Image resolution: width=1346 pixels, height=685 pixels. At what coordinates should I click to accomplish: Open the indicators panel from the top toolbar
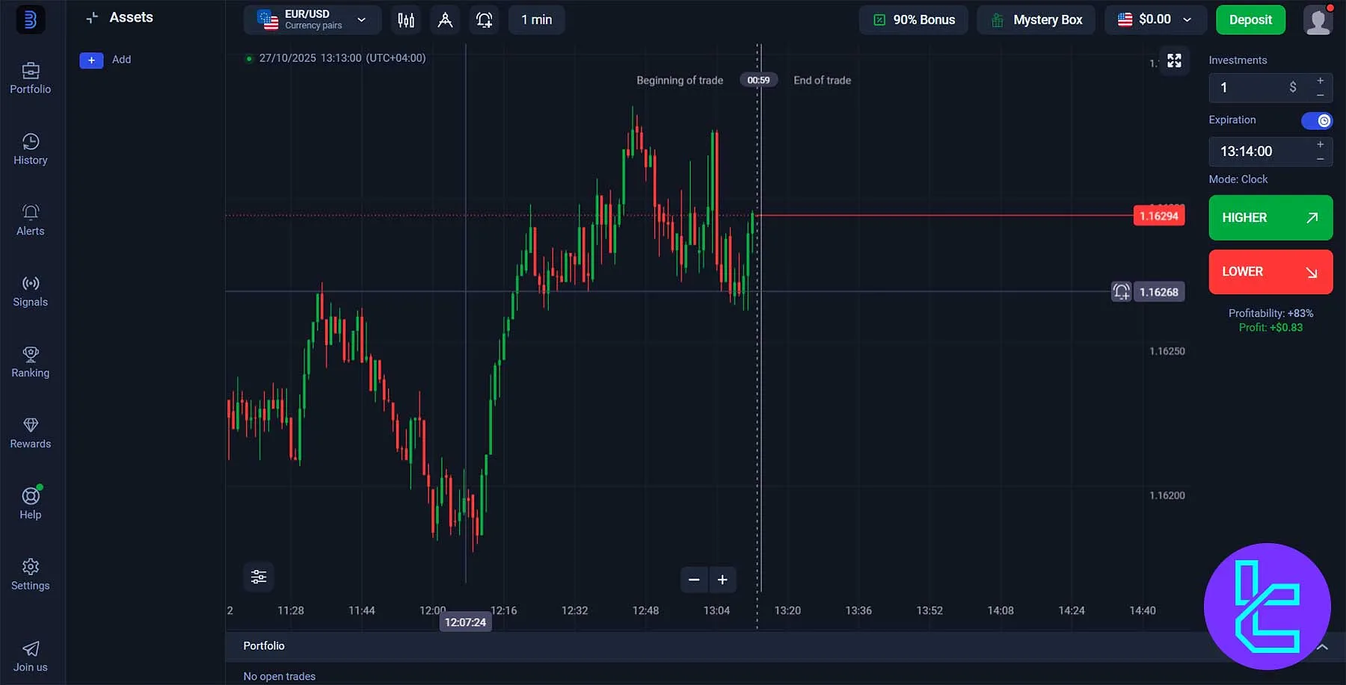coord(405,20)
